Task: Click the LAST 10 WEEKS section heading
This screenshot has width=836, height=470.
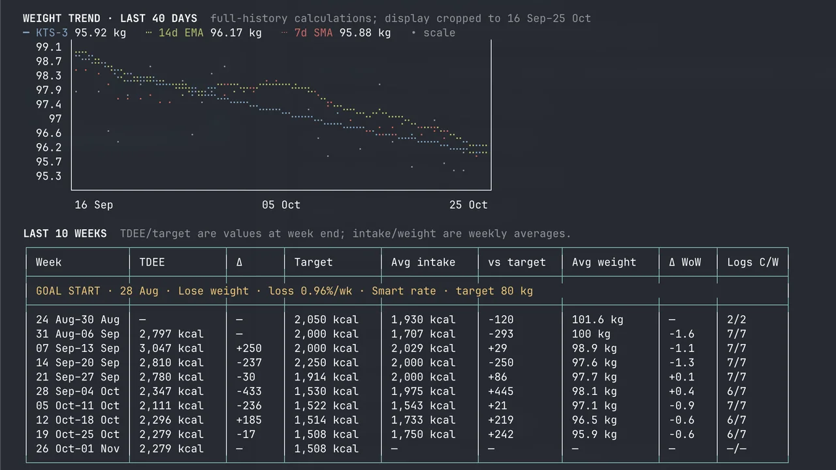Action: [x=65, y=234]
